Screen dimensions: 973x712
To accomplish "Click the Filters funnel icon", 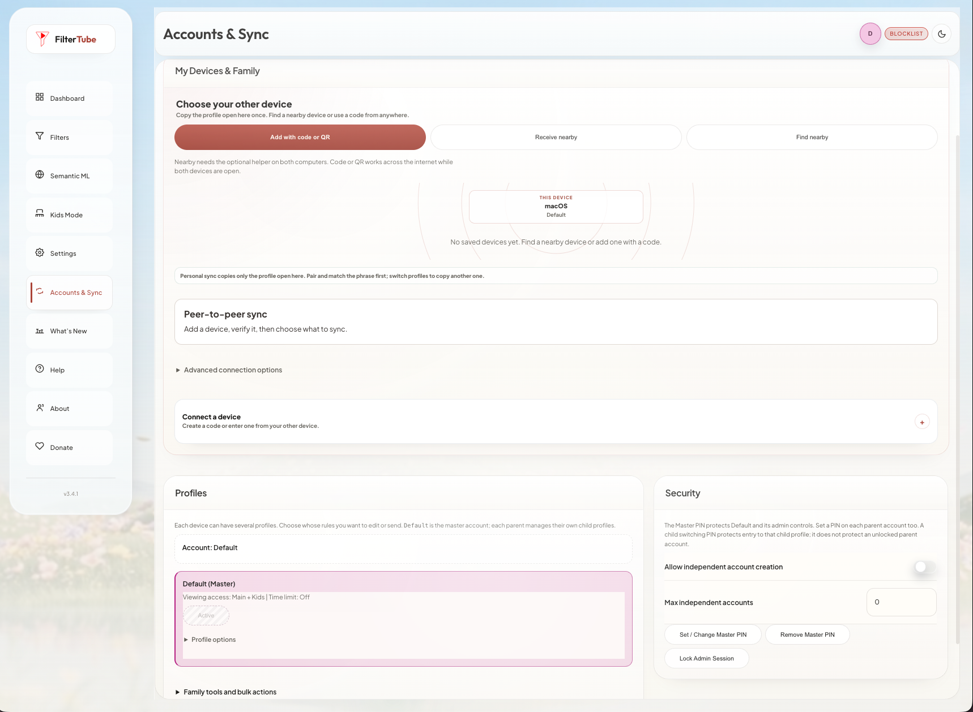I will point(40,136).
